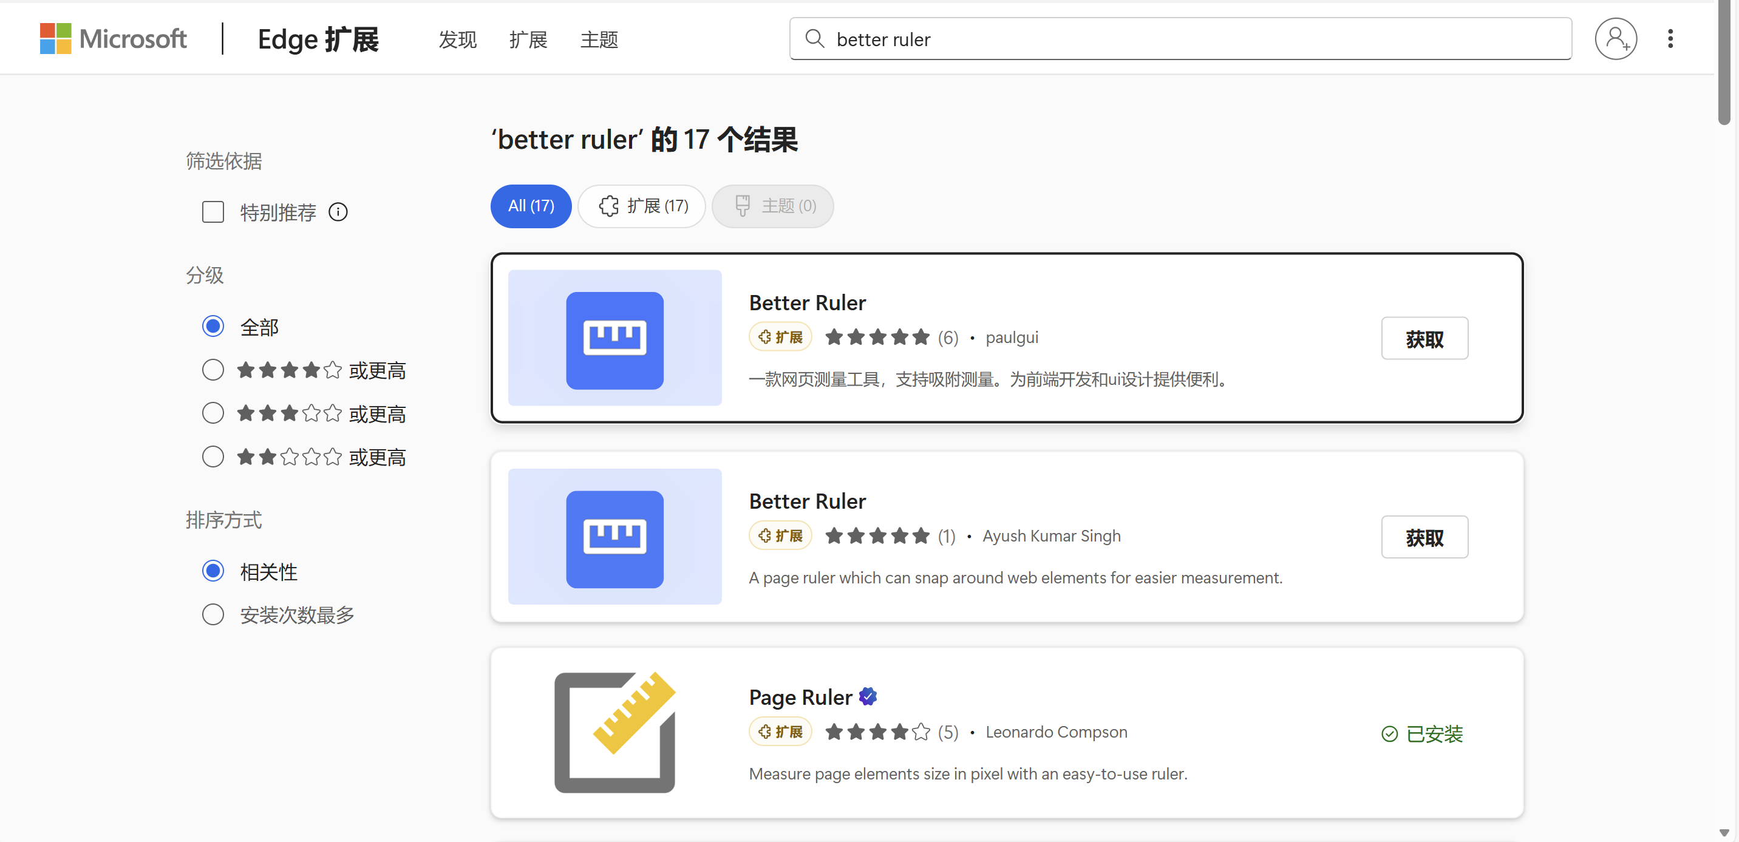Select four stars or higher rating filter
This screenshot has width=1739, height=842.
(x=213, y=369)
